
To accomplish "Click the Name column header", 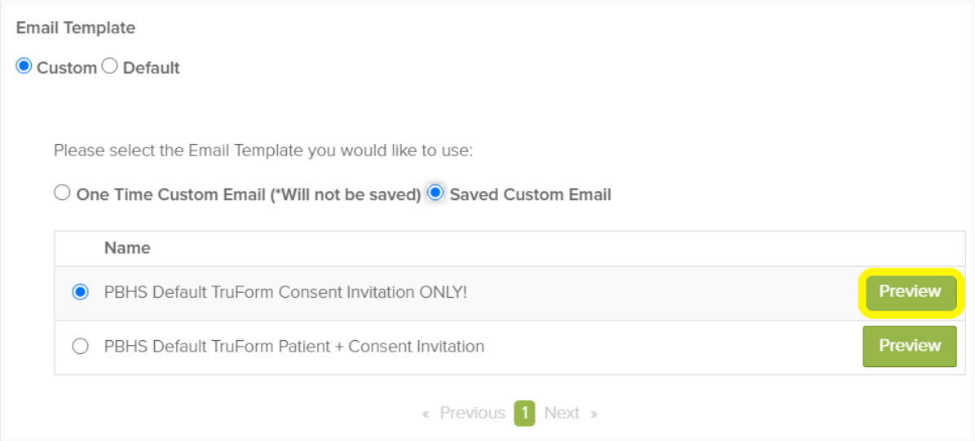I will tap(127, 248).
